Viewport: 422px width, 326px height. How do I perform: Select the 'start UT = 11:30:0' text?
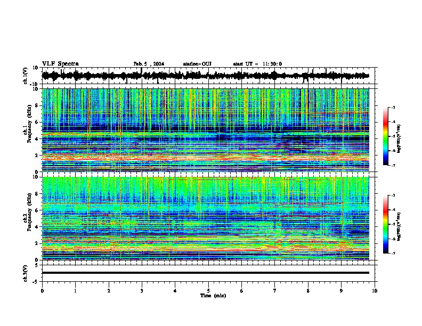click(x=257, y=64)
